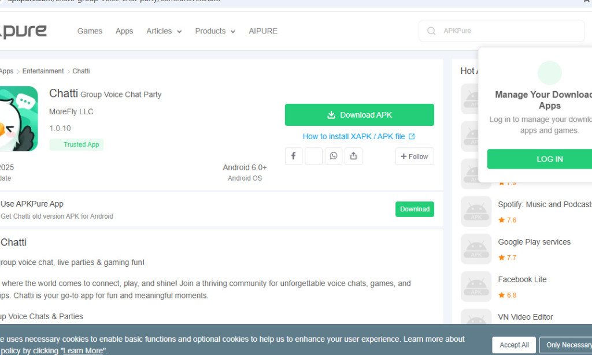The height and width of the screenshot is (355, 592).
Task: Accept All cookies
Action: click(x=513, y=345)
